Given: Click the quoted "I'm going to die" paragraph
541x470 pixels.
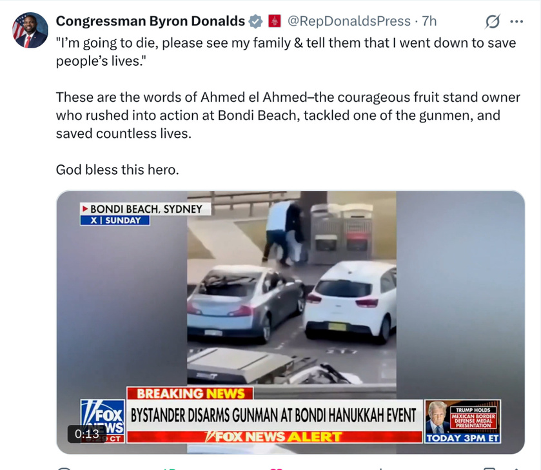Looking at the screenshot, I should [286, 52].
